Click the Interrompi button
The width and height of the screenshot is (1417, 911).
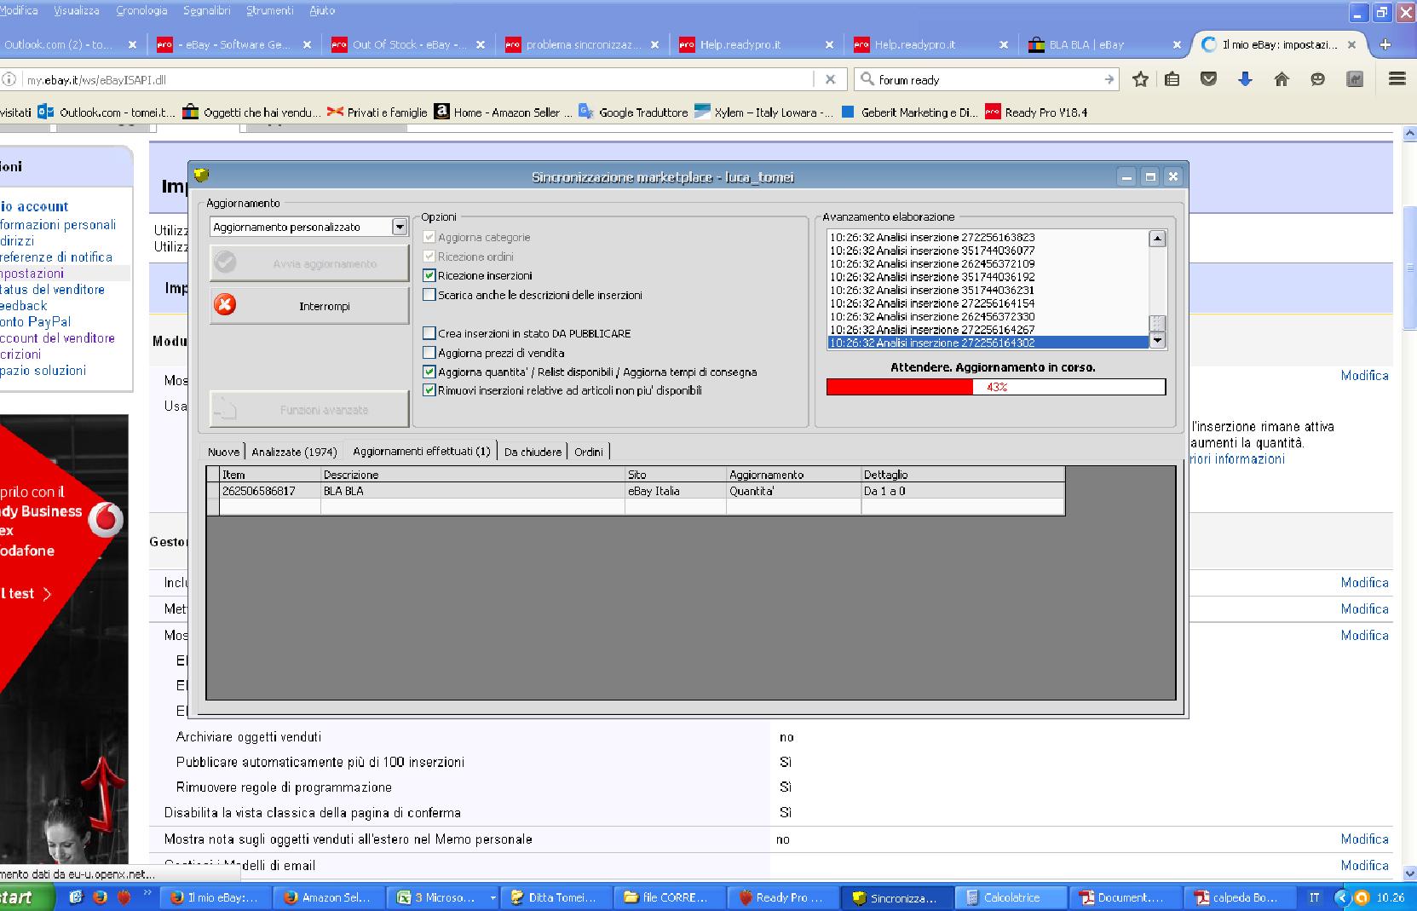309,305
